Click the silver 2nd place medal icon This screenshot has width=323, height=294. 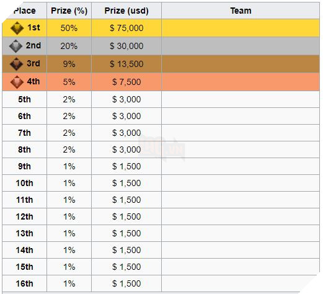click(x=15, y=46)
